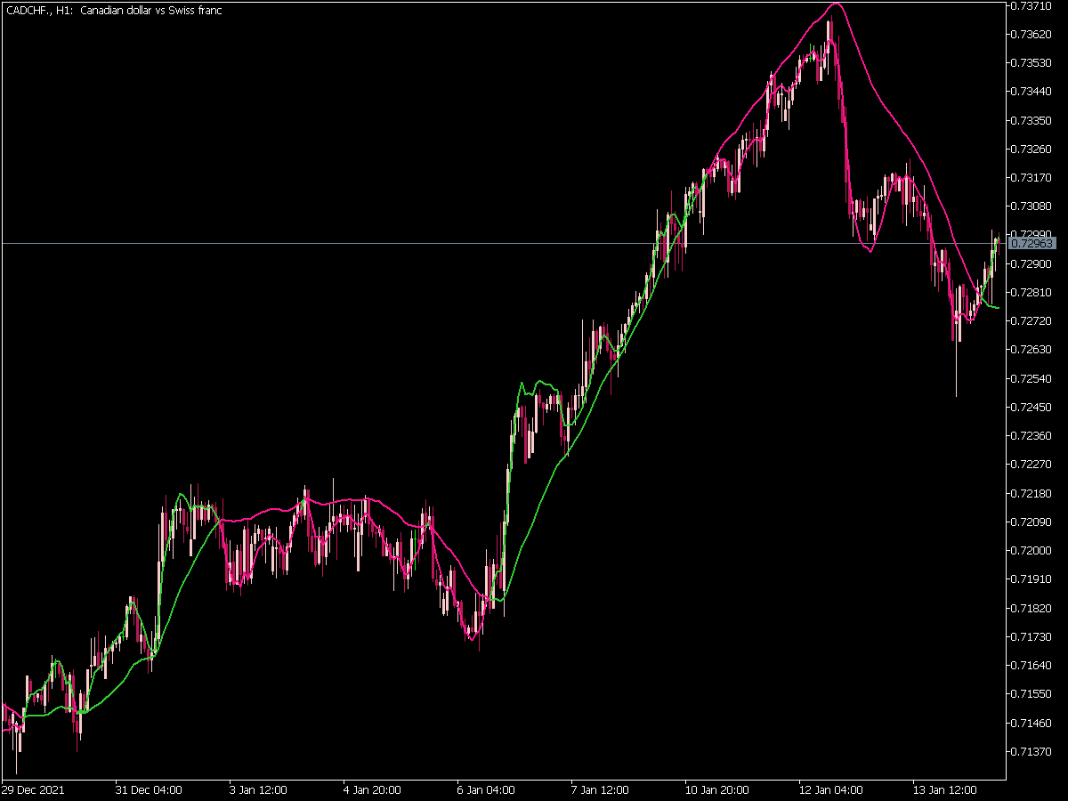The width and height of the screenshot is (1068, 801).
Task: Click the 0.72270 price scale label
Action: [1032, 464]
